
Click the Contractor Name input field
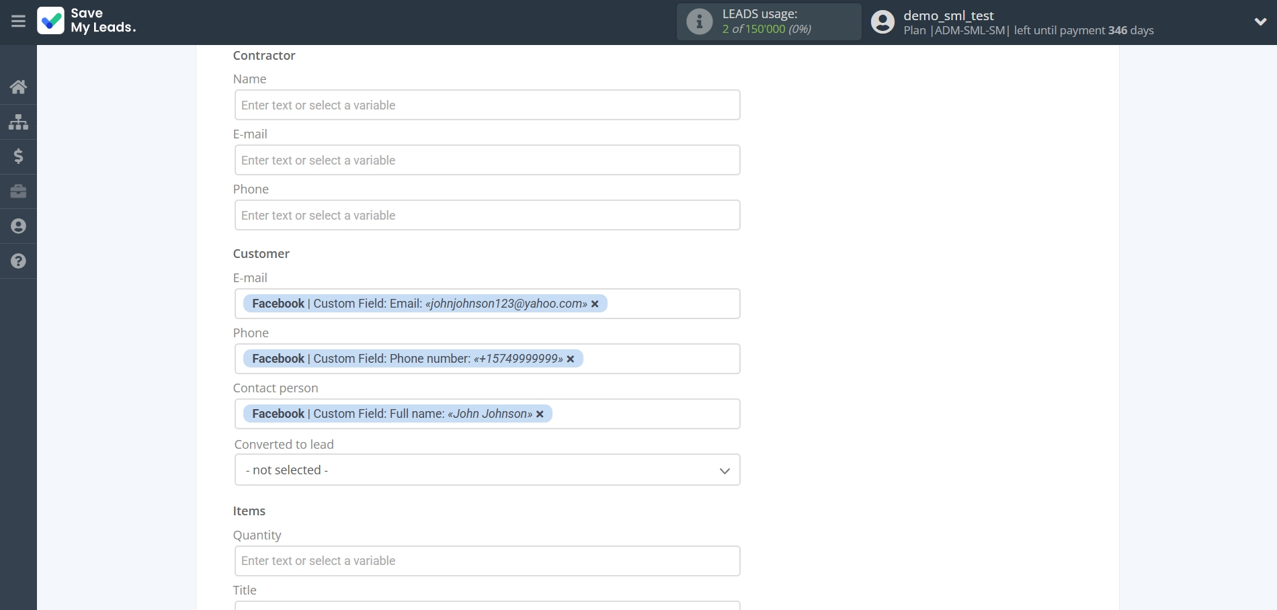click(487, 105)
